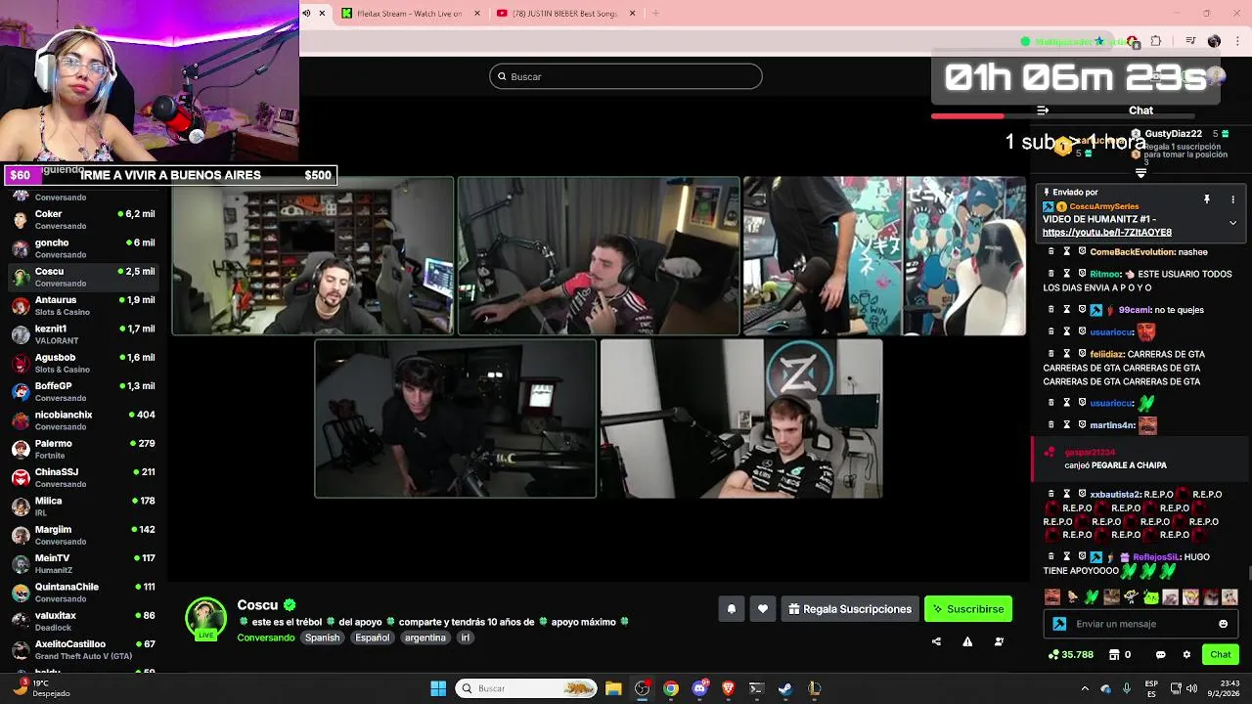This screenshot has width=1252, height=704.
Task: Open goncho channel in sidebar
Action: pos(84,247)
